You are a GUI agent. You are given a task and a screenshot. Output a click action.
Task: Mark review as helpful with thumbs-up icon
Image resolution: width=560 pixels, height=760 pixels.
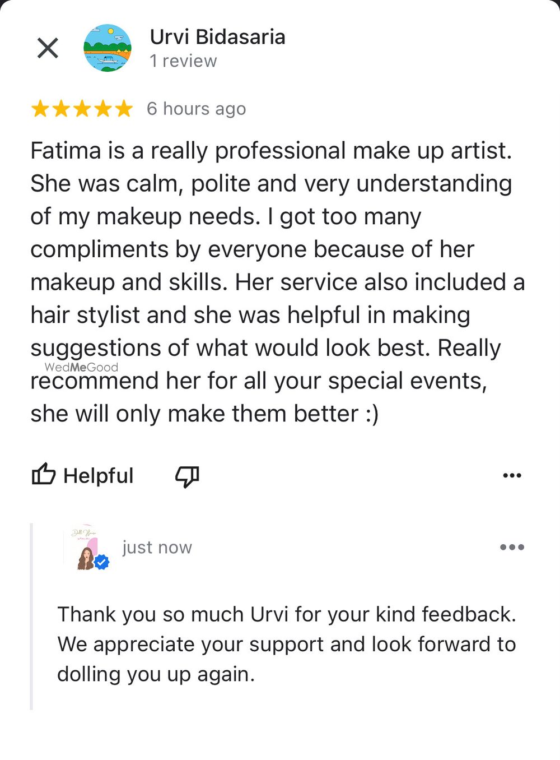point(43,475)
